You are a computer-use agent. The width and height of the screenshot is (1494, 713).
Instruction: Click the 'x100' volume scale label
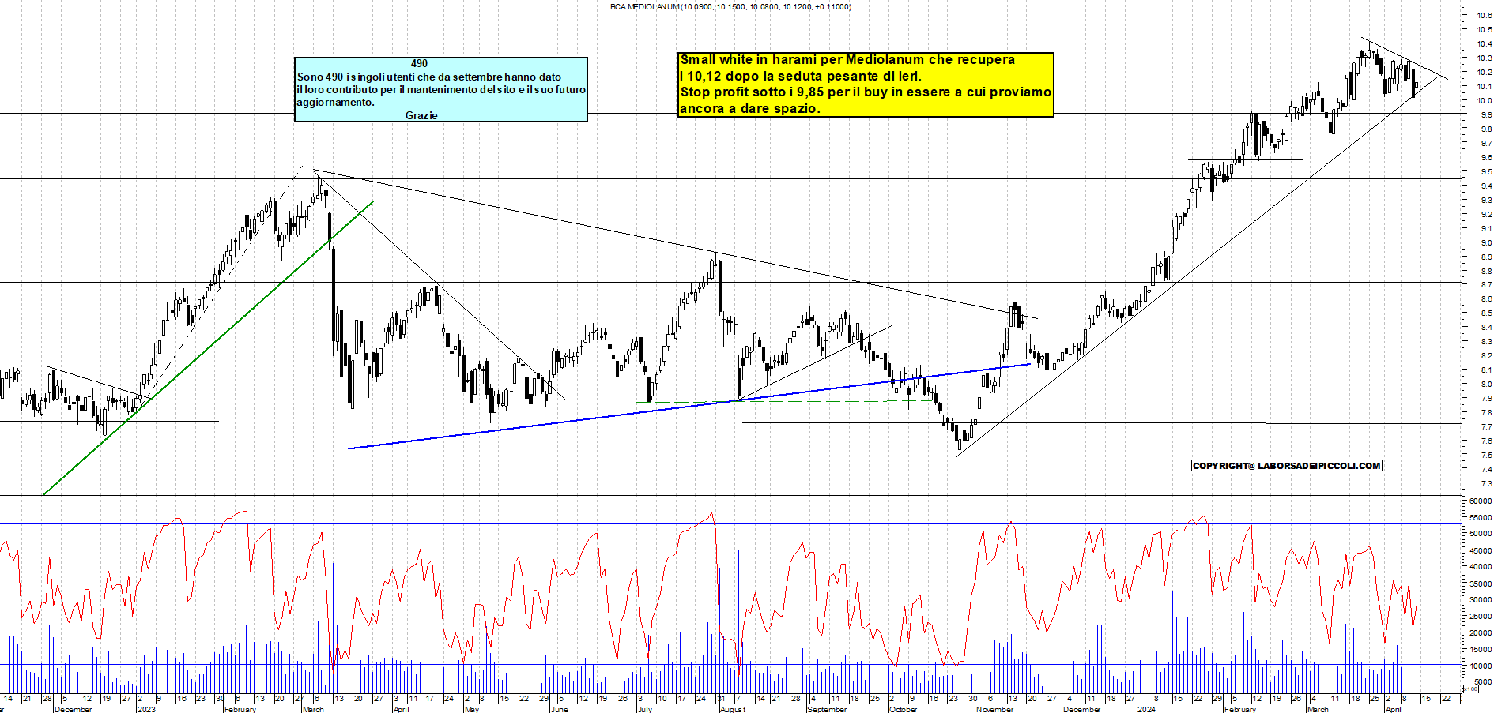pos(1470,689)
